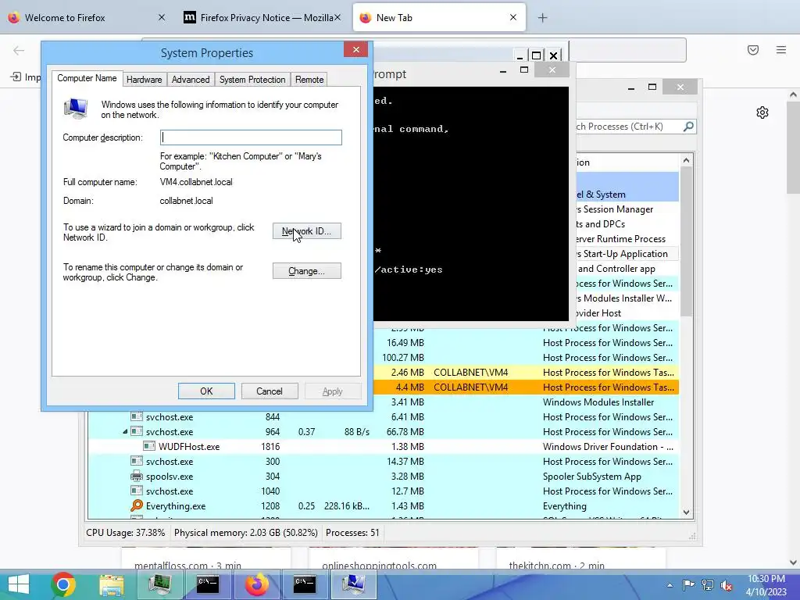800x600 pixels.
Task: Select WUDFHost.exe process row
Action: (x=383, y=446)
